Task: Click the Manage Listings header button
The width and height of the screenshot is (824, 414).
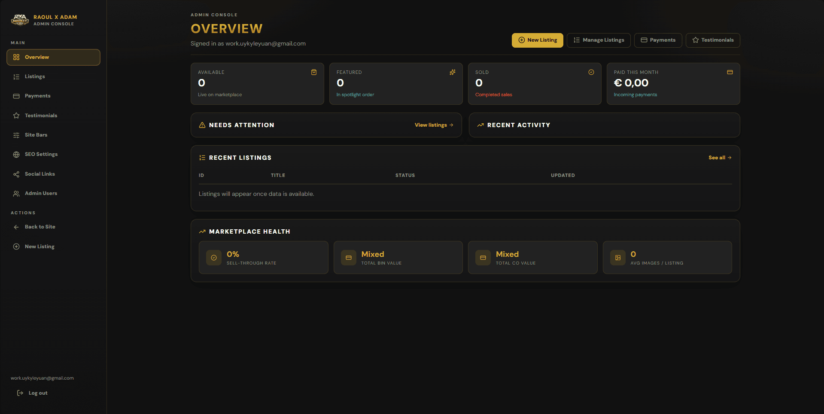Action: coord(599,40)
